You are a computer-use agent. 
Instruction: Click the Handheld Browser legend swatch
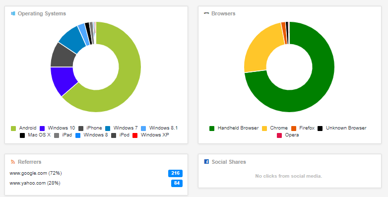point(212,128)
